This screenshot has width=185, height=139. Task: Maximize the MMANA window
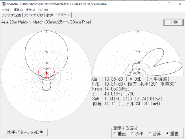[169, 4]
